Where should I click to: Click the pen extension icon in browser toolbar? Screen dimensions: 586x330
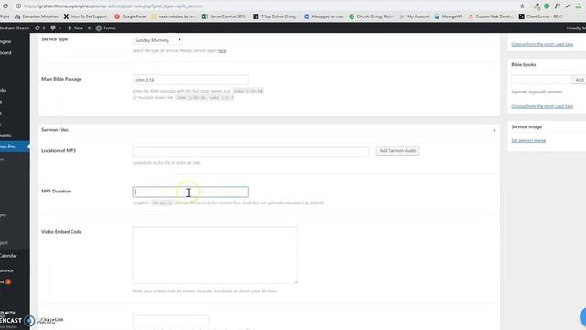click(x=568, y=6)
